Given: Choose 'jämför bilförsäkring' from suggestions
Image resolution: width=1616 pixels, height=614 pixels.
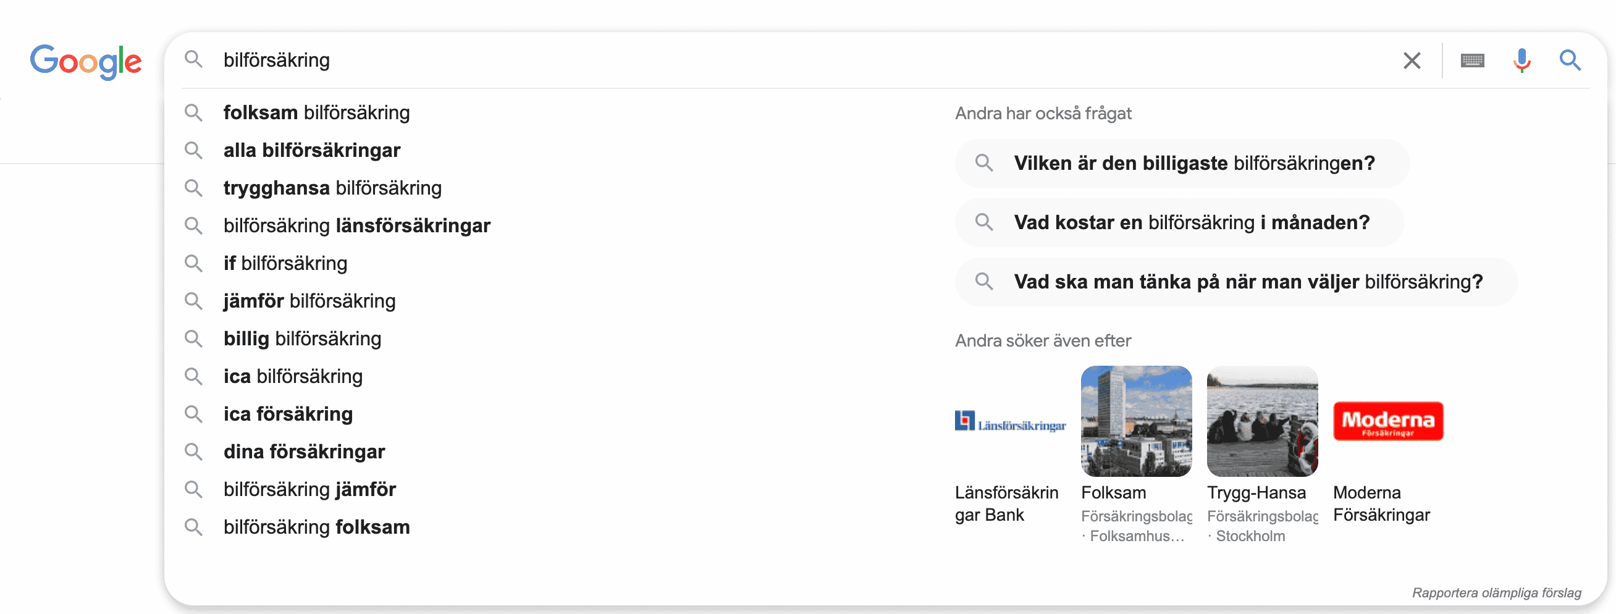Looking at the screenshot, I should coord(309,301).
